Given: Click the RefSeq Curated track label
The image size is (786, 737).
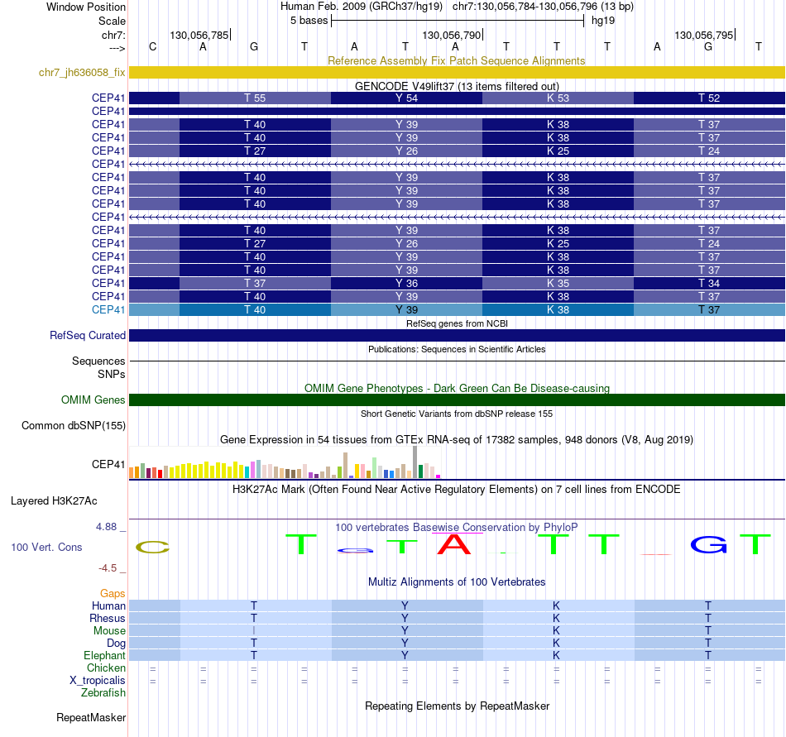Looking at the screenshot, I should pos(87,336).
